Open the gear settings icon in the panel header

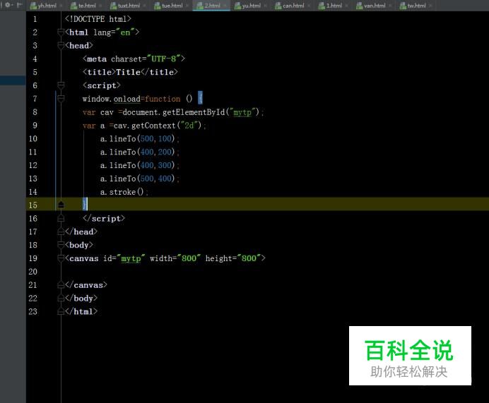tap(8, 5)
